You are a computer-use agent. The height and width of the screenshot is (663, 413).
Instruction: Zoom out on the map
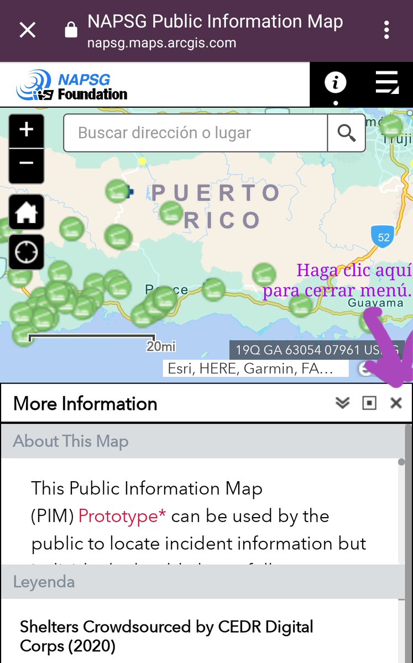pos(27,165)
